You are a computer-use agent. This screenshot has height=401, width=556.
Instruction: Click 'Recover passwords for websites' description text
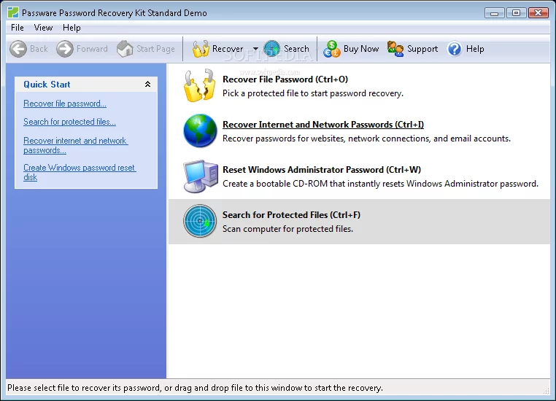(366, 139)
